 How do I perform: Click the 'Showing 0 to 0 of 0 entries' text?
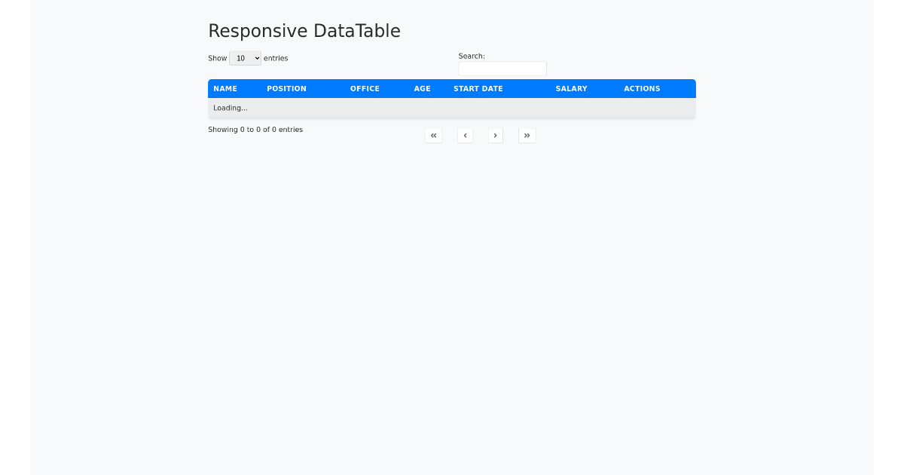pos(255,129)
